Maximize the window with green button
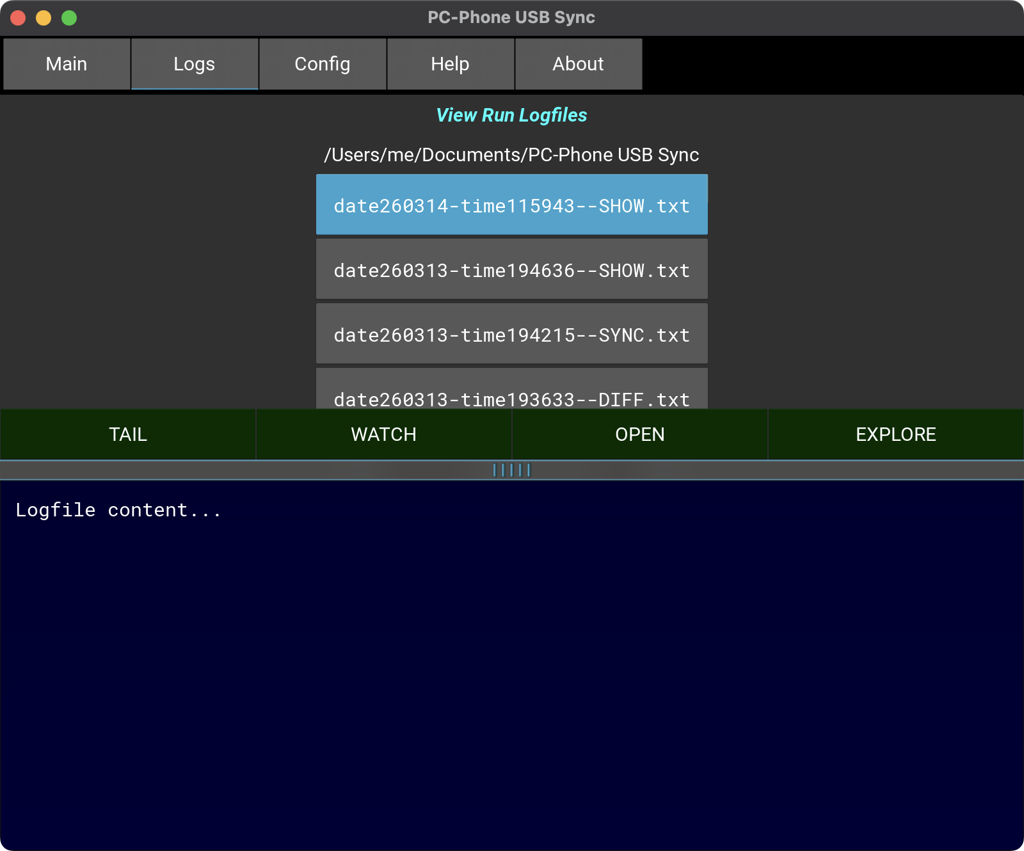This screenshot has height=851, width=1024. tap(69, 18)
